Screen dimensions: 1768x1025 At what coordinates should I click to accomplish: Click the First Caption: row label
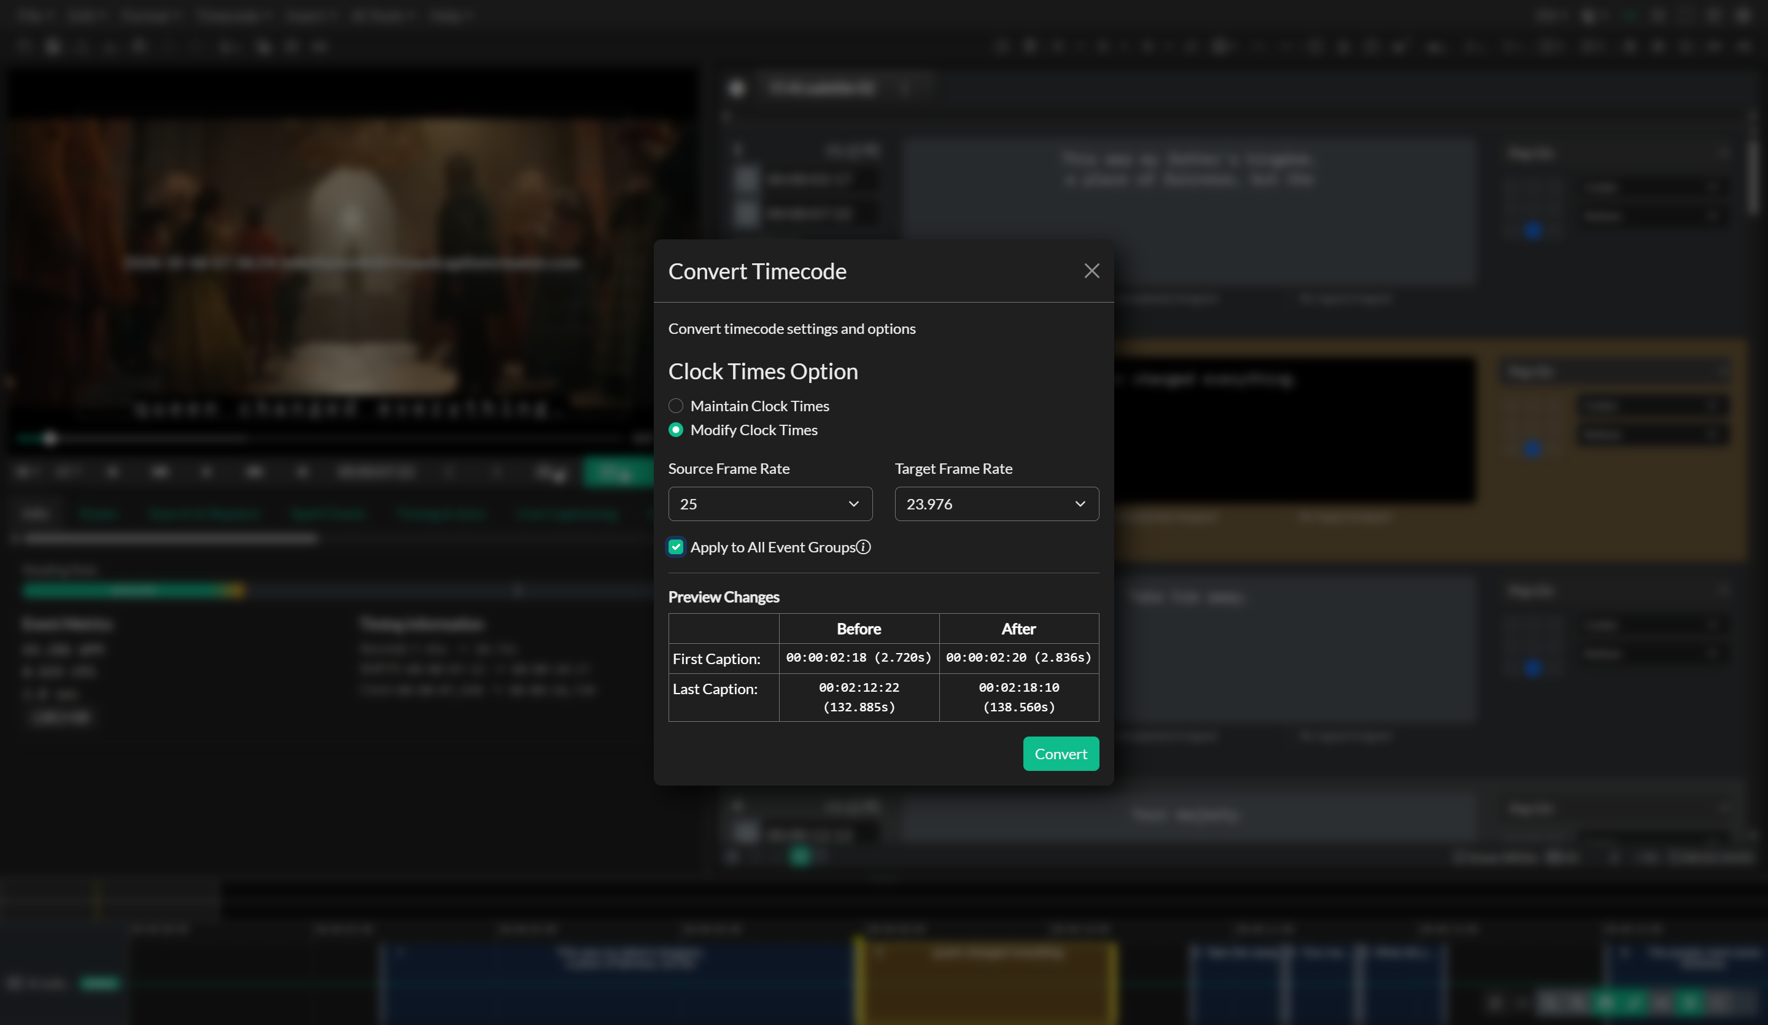pyautogui.click(x=716, y=659)
